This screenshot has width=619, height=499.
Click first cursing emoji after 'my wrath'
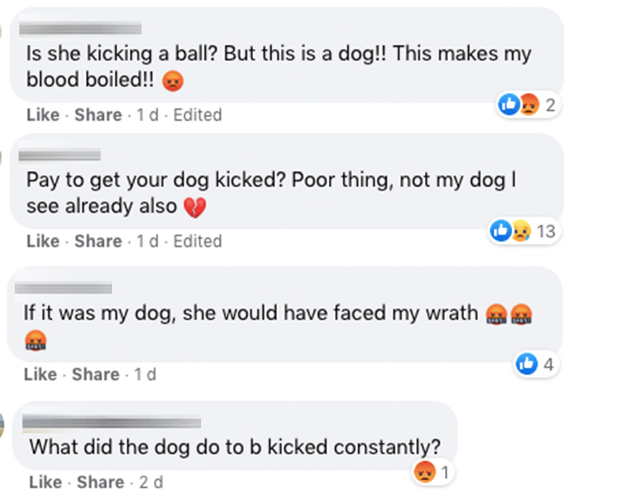(x=495, y=314)
